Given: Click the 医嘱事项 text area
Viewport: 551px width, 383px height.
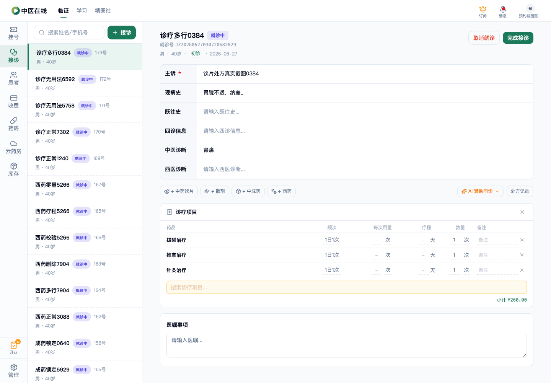Looking at the screenshot, I should [x=347, y=345].
